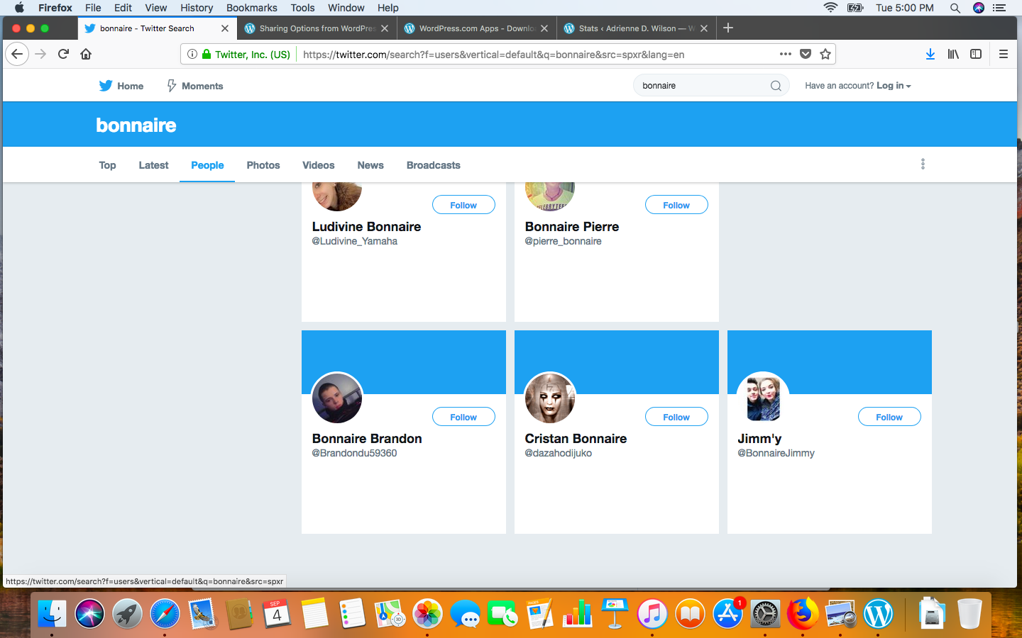
Task: Open the Firefox downloads arrow
Action: pos(930,54)
